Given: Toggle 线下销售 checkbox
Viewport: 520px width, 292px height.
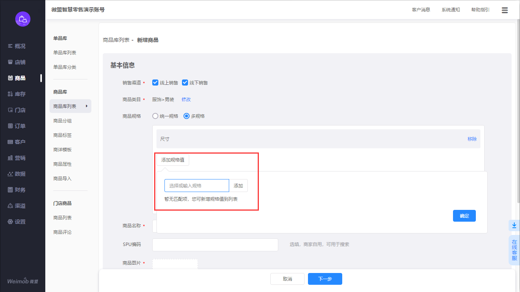Looking at the screenshot, I should point(185,83).
